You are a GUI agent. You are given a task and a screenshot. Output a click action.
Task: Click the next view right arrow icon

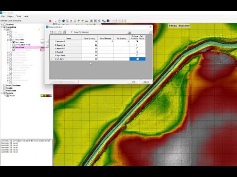coord(82,21)
